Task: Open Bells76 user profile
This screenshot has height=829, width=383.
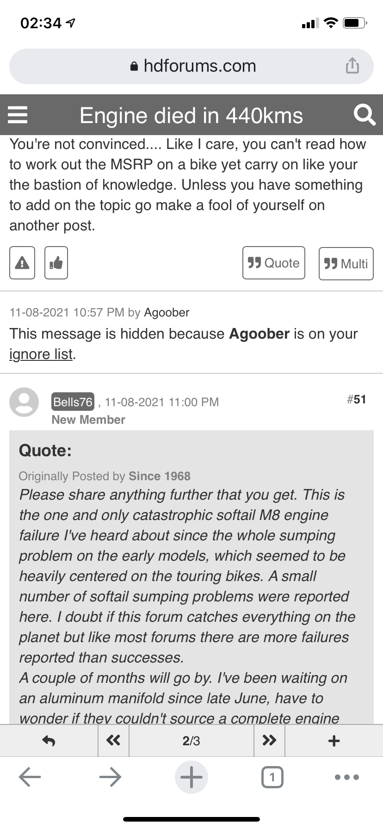Action: [x=73, y=402]
